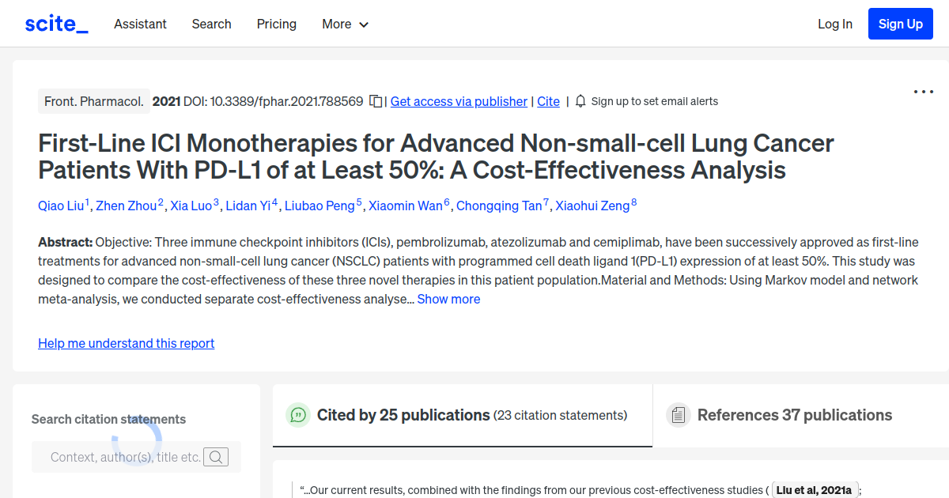Open the three-dot options menu
The width and height of the screenshot is (949, 498).
(x=923, y=92)
